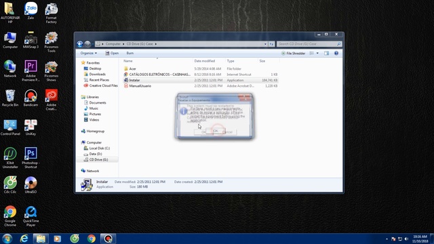Click the CD Drive (G:) Case breadcrumb
Image resolution: width=434 pixels, height=244 pixels.
point(140,44)
